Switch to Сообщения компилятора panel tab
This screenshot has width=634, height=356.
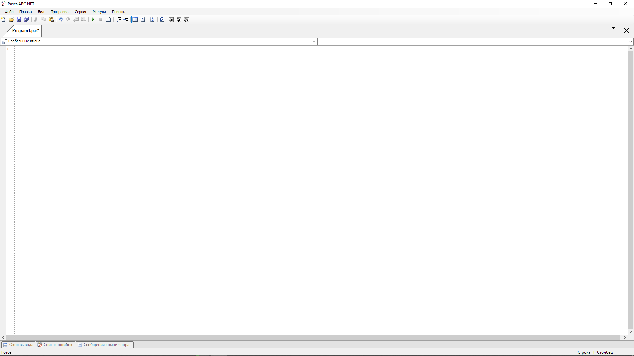click(x=104, y=345)
